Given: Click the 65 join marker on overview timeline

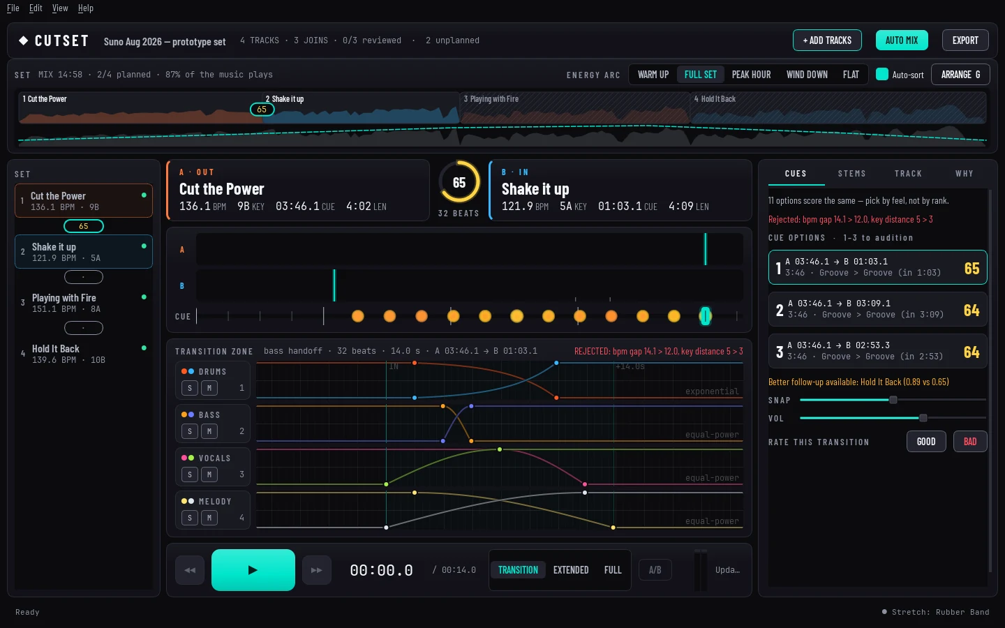Looking at the screenshot, I should tap(262, 110).
